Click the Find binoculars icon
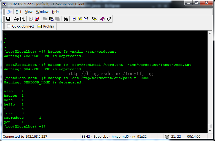 tap(66, 19)
